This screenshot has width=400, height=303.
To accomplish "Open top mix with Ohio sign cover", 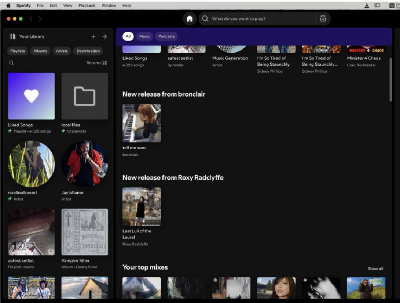I will [x=366, y=288].
